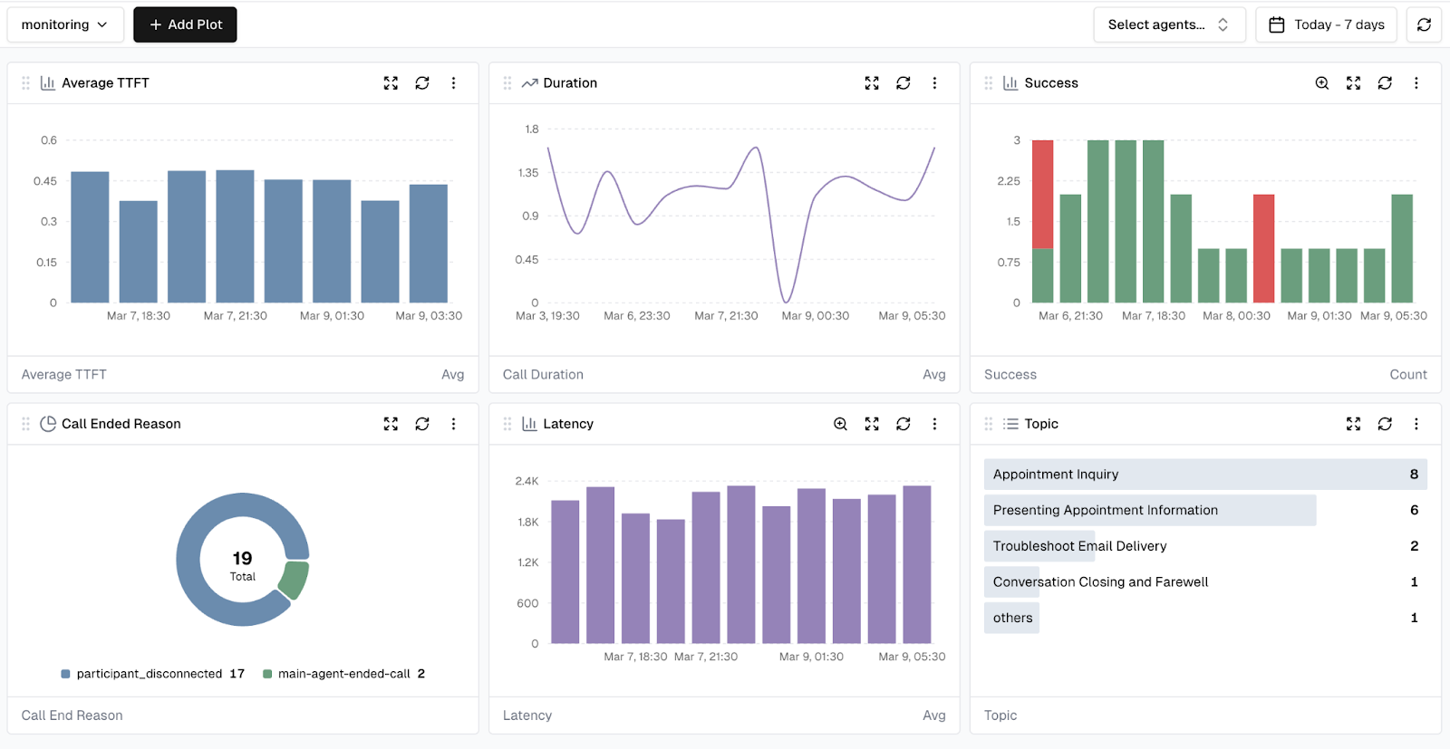The width and height of the screenshot is (1450, 749).
Task: Open the Select agents combo box
Action: (1168, 24)
